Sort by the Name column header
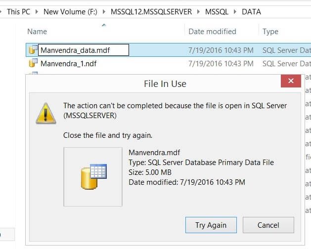Viewport: 311px width, 249px height. click(x=37, y=32)
